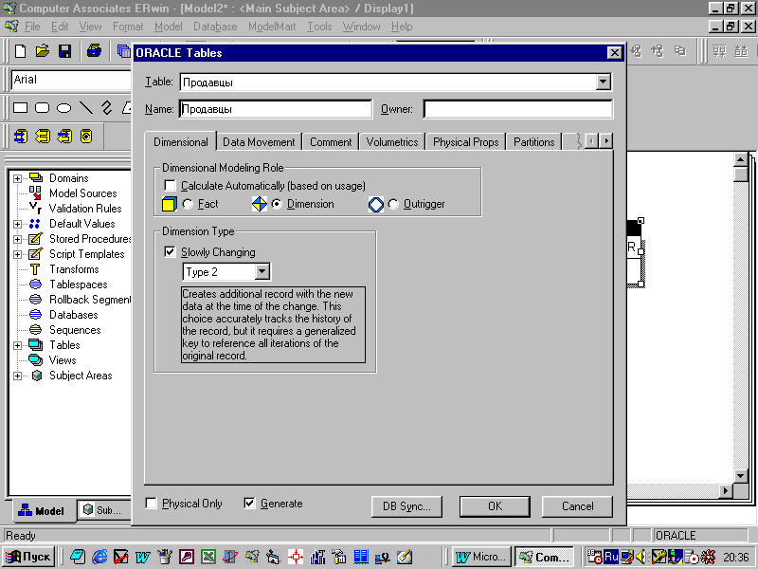Click the blue-yellow Dimension diamond icon
The width and height of the screenshot is (758, 569).
click(260, 204)
